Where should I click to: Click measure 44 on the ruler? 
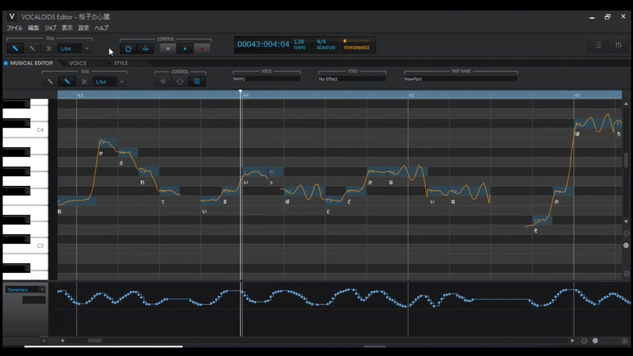(246, 95)
